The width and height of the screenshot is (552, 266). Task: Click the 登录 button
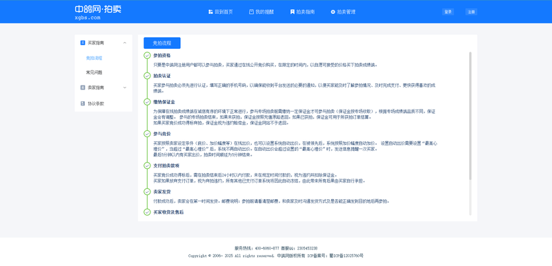pyautogui.click(x=448, y=12)
